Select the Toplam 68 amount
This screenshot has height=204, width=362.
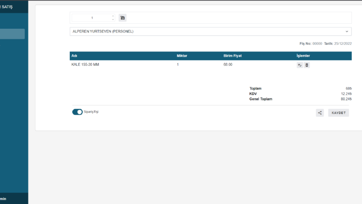(x=349, y=88)
